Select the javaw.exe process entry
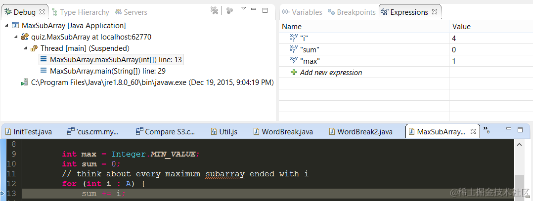The image size is (533, 201). [x=152, y=82]
